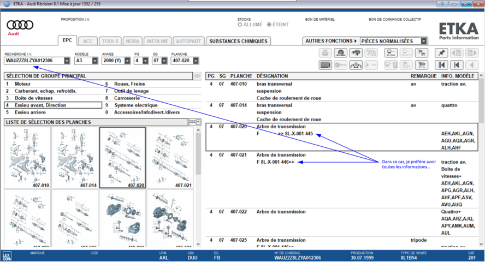The width and height of the screenshot is (485, 262).
Task: Select main group Systeme electrique
Action: click(x=152, y=105)
